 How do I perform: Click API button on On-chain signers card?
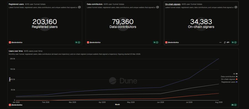coord(227,42)
